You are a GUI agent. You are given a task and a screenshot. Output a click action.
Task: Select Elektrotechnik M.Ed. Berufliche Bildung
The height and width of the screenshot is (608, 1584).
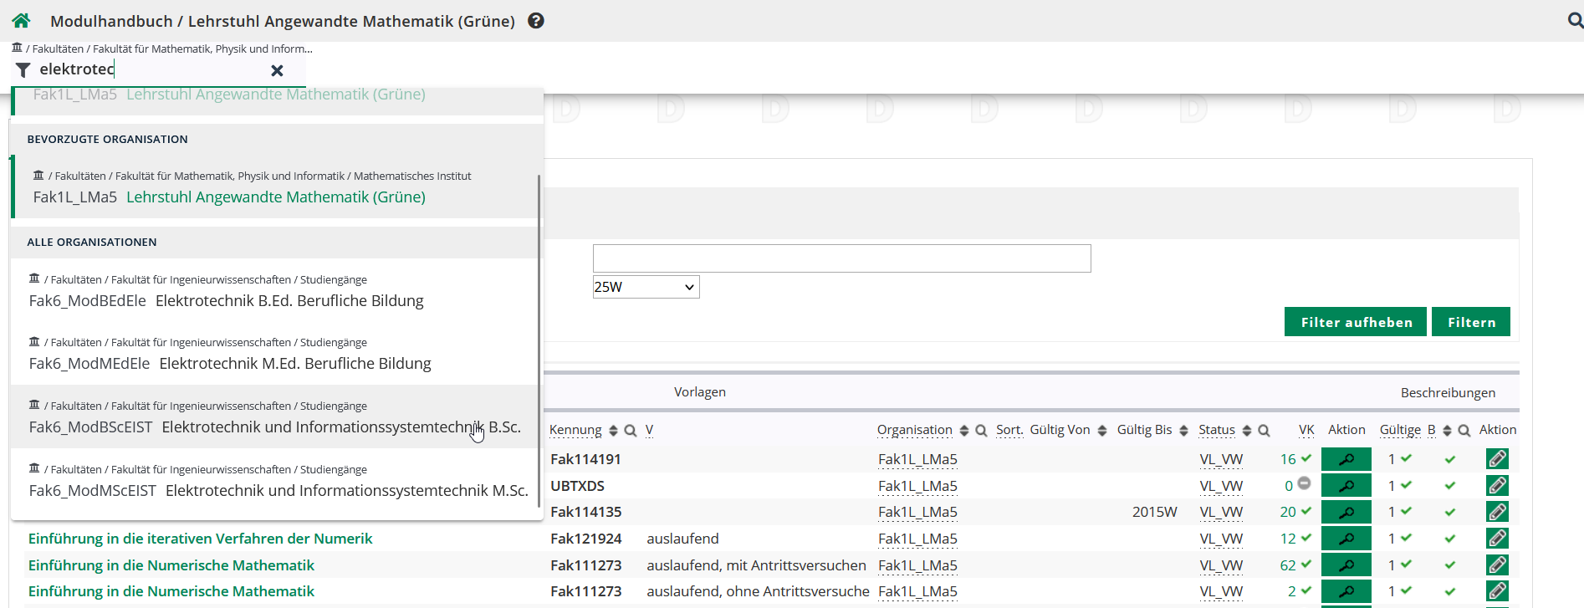[294, 364]
